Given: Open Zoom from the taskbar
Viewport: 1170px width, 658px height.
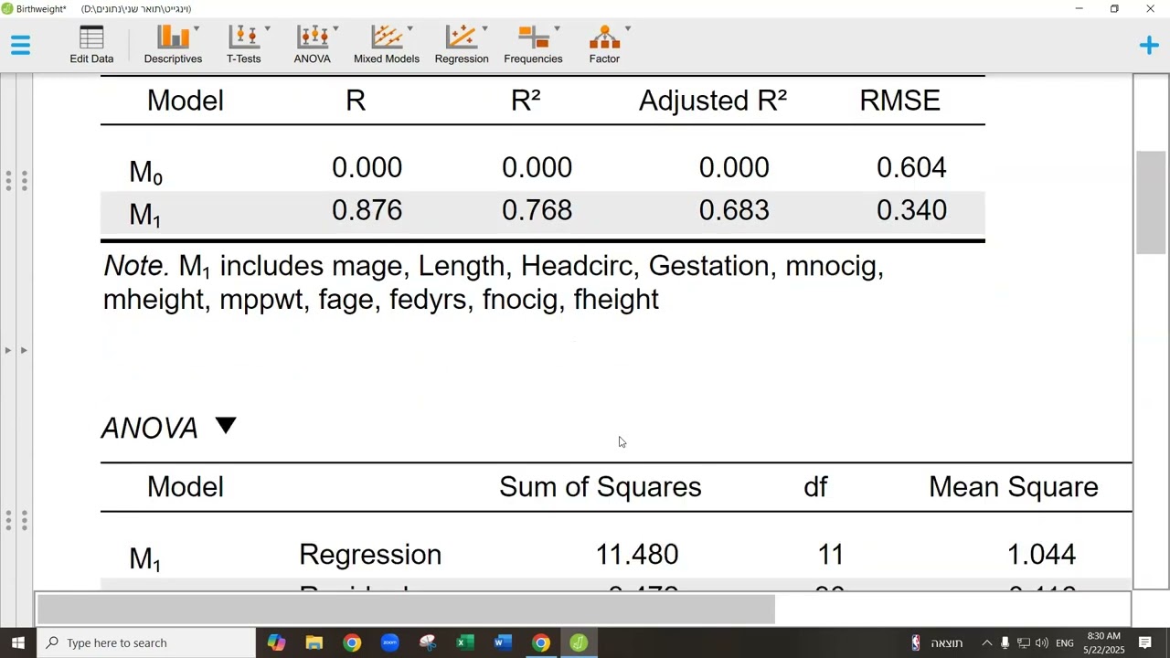Looking at the screenshot, I should (390, 642).
